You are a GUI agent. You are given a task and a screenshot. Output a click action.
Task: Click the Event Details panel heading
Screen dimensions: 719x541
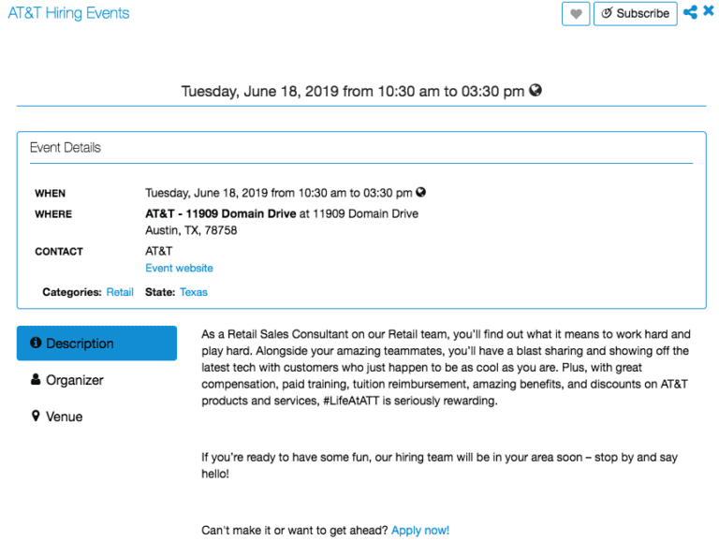pyautogui.click(x=66, y=148)
